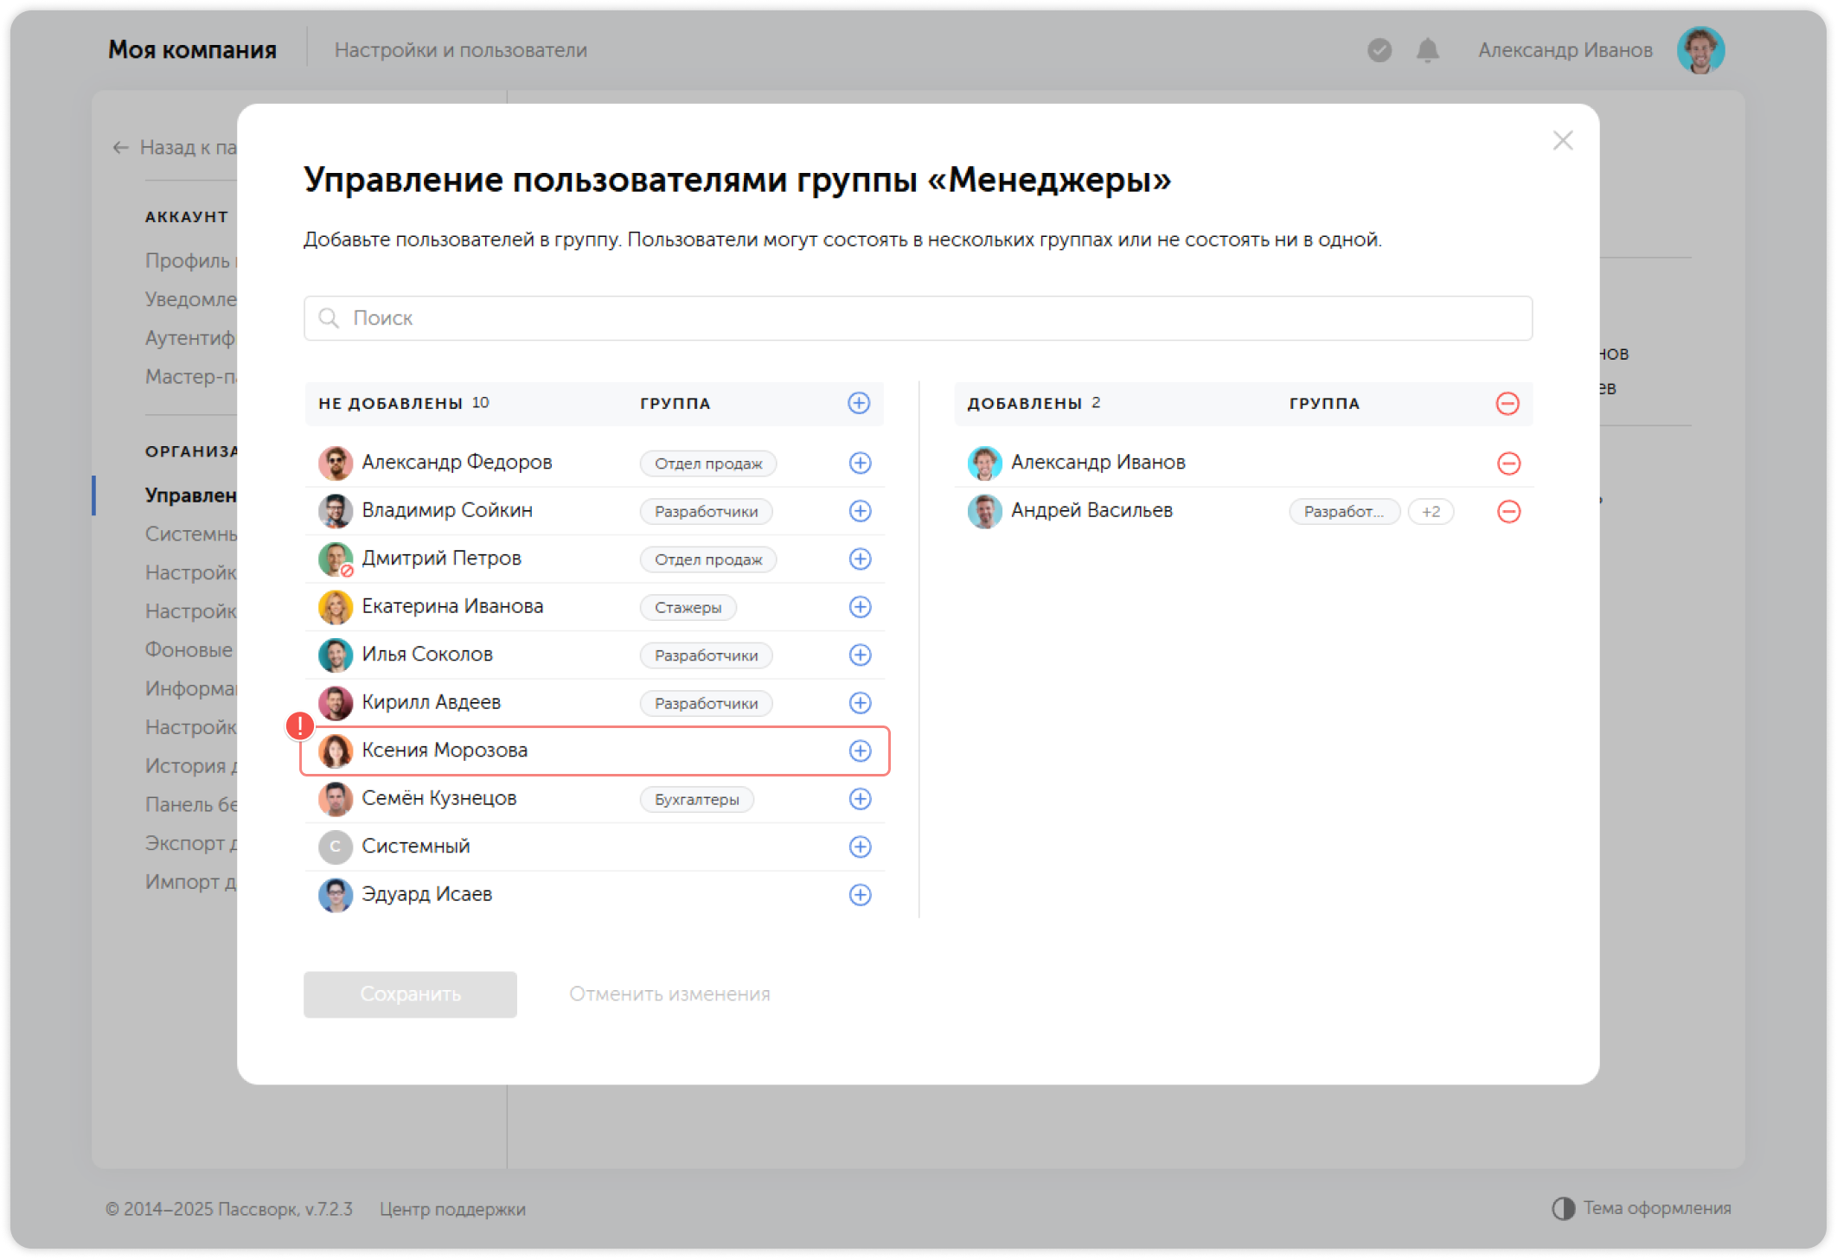Remove Александр Иванов using his minus icon

(1509, 463)
